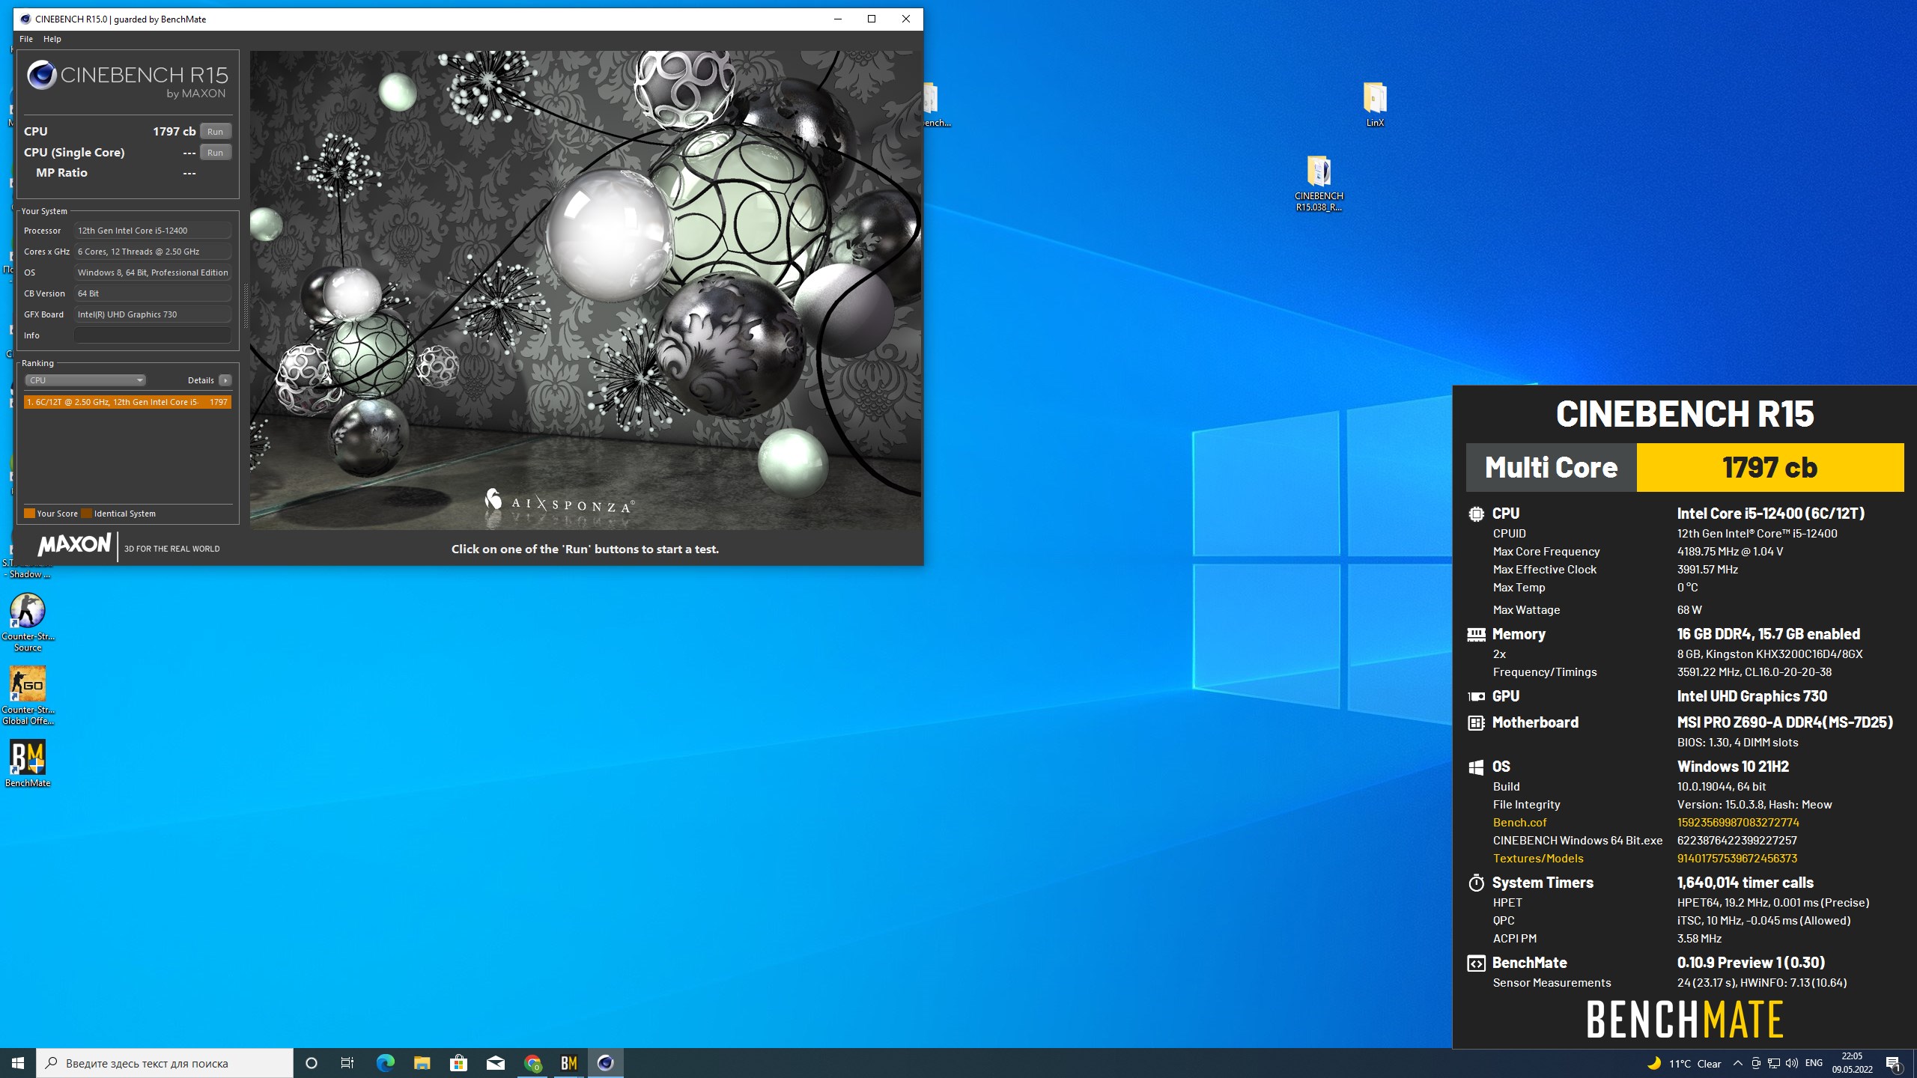Select the top ranking entry scoring 1797
Viewport: 1917px width, 1078px height.
point(127,402)
